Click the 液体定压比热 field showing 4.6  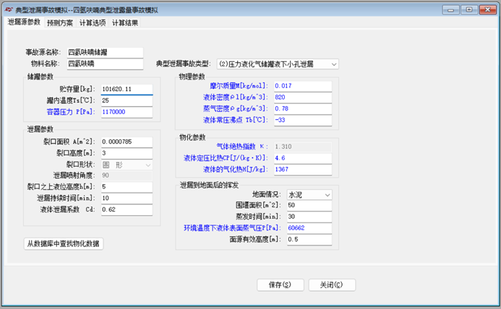pos(303,158)
